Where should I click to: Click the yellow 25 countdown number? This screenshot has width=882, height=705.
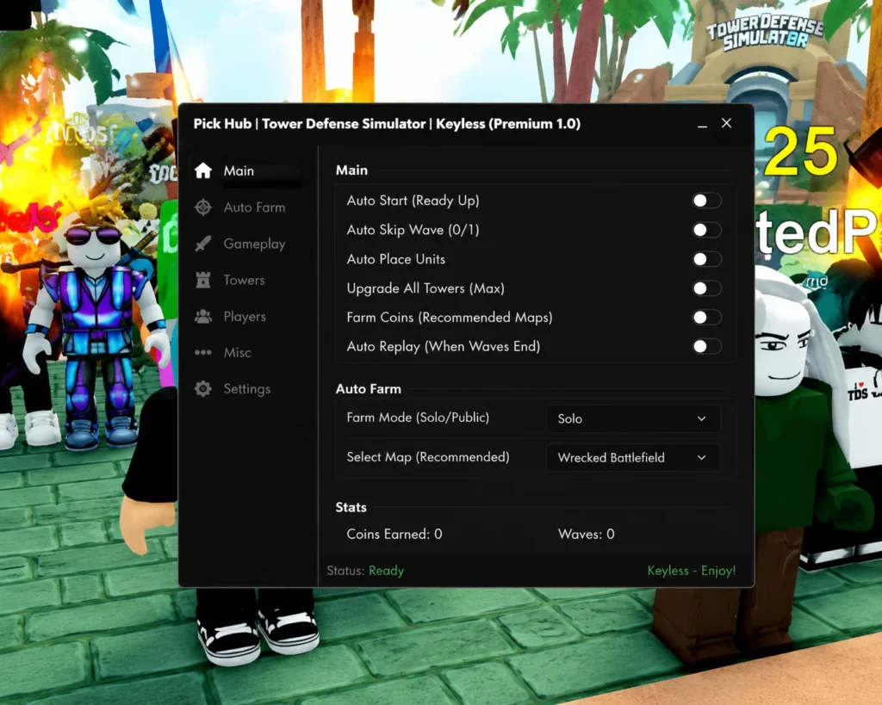[801, 151]
